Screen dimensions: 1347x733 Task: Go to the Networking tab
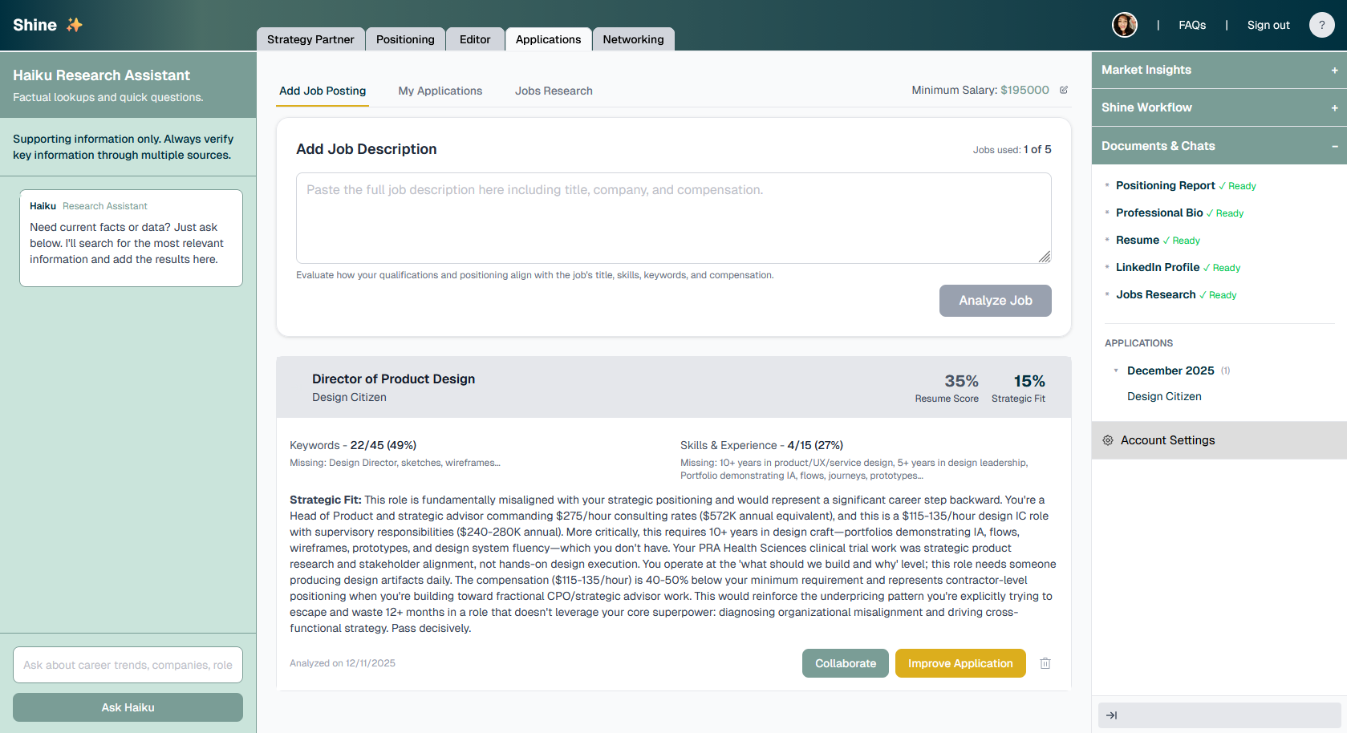pyautogui.click(x=634, y=39)
